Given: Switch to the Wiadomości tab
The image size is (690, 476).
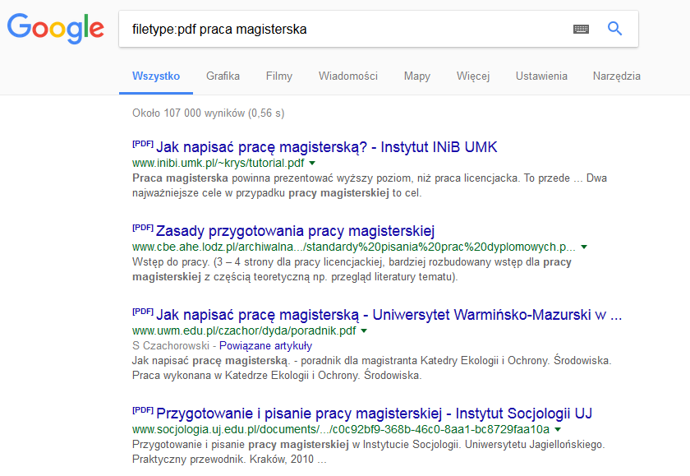Looking at the screenshot, I should point(348,76).
